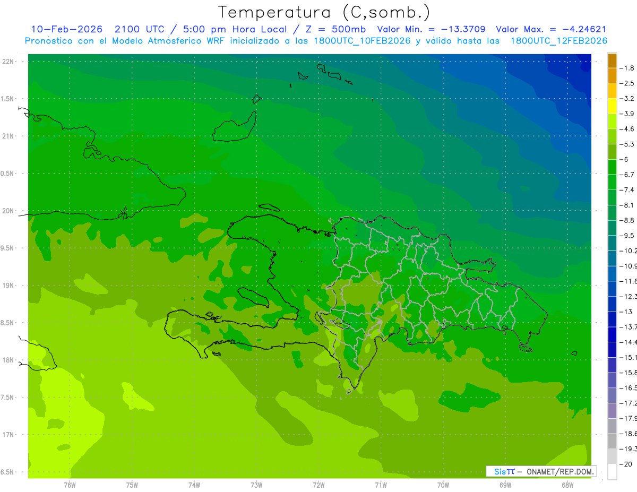Click the orange swatch between -1.8 and -2.5
The width and height of the screenshot is (637, 492).
point(612,75)
